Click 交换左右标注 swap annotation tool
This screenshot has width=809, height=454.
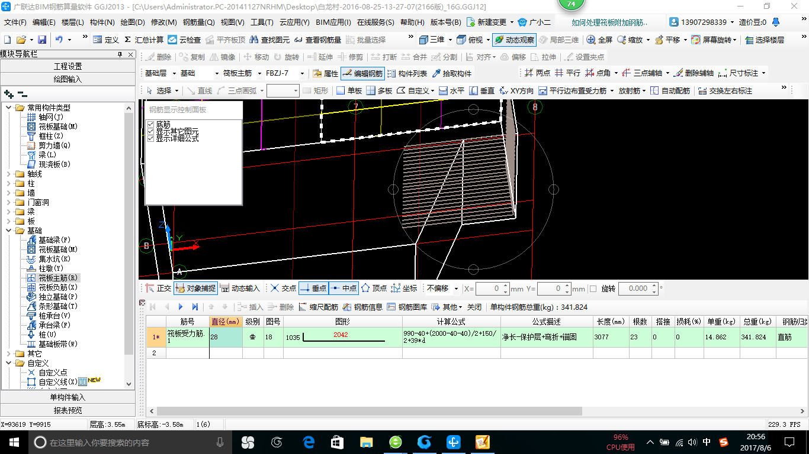pos(725,90)
